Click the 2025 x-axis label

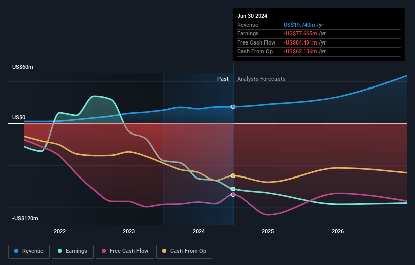268,231
